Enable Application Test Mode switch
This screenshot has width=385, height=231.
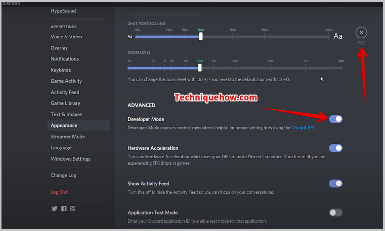pos(335,213)
